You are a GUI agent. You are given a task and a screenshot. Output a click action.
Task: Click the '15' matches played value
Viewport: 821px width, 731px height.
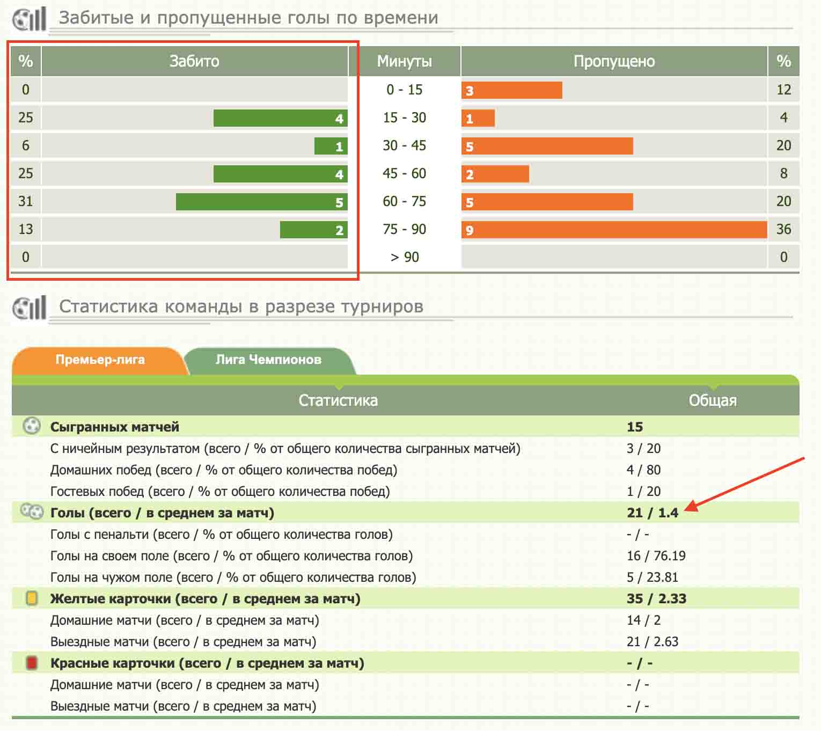coord(635,427)
